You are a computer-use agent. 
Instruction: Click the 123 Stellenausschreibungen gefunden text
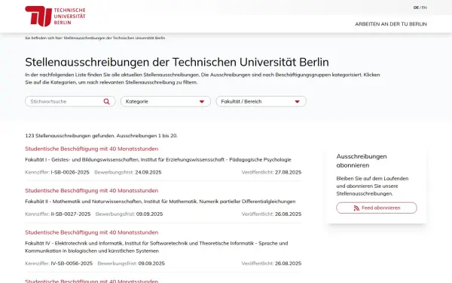(70, 136)
